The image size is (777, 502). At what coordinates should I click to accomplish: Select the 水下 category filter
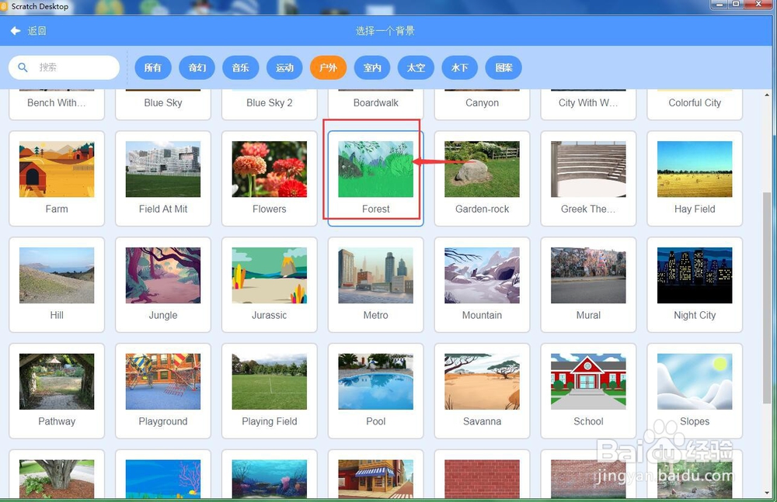tap(459, 68)
